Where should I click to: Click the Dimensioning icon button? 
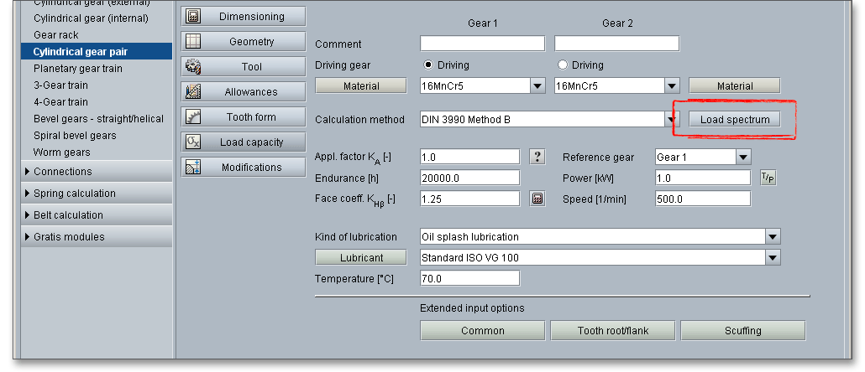point(192,16)
